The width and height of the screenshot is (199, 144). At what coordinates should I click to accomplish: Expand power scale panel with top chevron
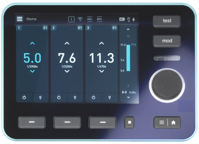click(128, 29)
